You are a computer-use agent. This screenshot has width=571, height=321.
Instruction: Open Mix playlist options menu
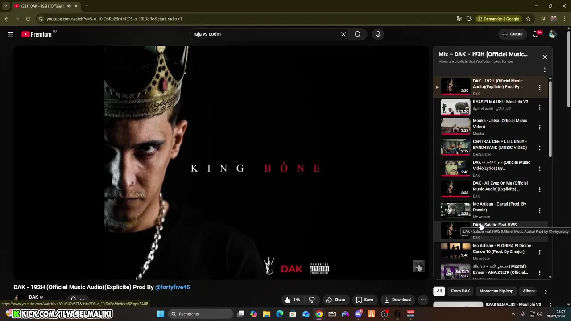[545, 70]
